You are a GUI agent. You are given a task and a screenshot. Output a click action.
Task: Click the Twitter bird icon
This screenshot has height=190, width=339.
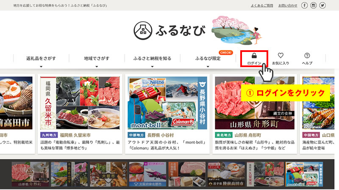pyautogui.click(x=322, y=5)
